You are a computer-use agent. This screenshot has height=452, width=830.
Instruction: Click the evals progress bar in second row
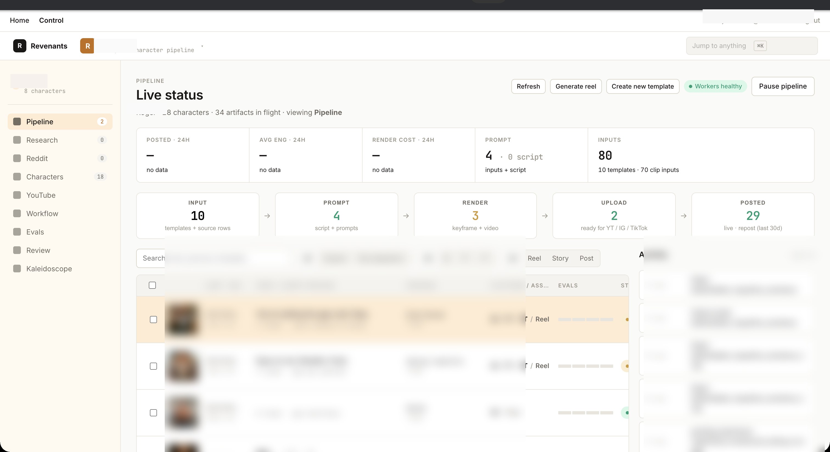(585, 366)
